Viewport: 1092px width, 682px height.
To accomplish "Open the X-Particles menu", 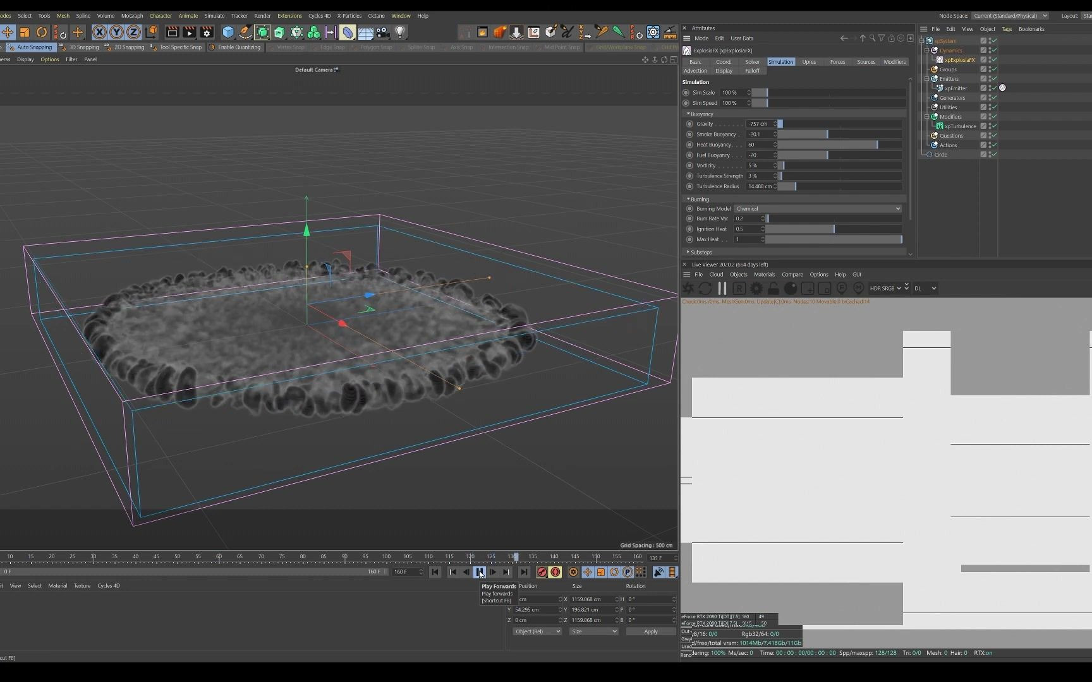I will pos(349,16).
